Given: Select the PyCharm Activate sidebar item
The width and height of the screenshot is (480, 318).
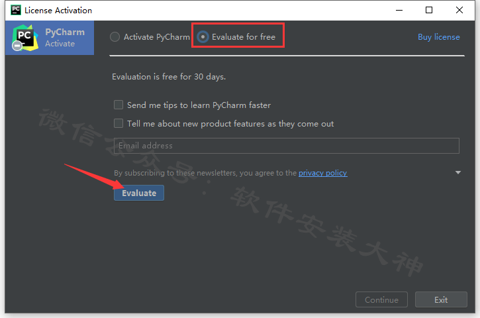Looking at the screenshot, I should (x=50, y=38).
